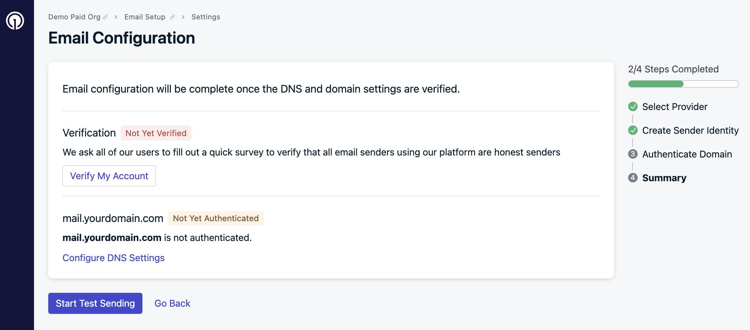Click the green checkmark for Select Provider
Viewport: 750px width, 330px height.
(x=633, y=106)
